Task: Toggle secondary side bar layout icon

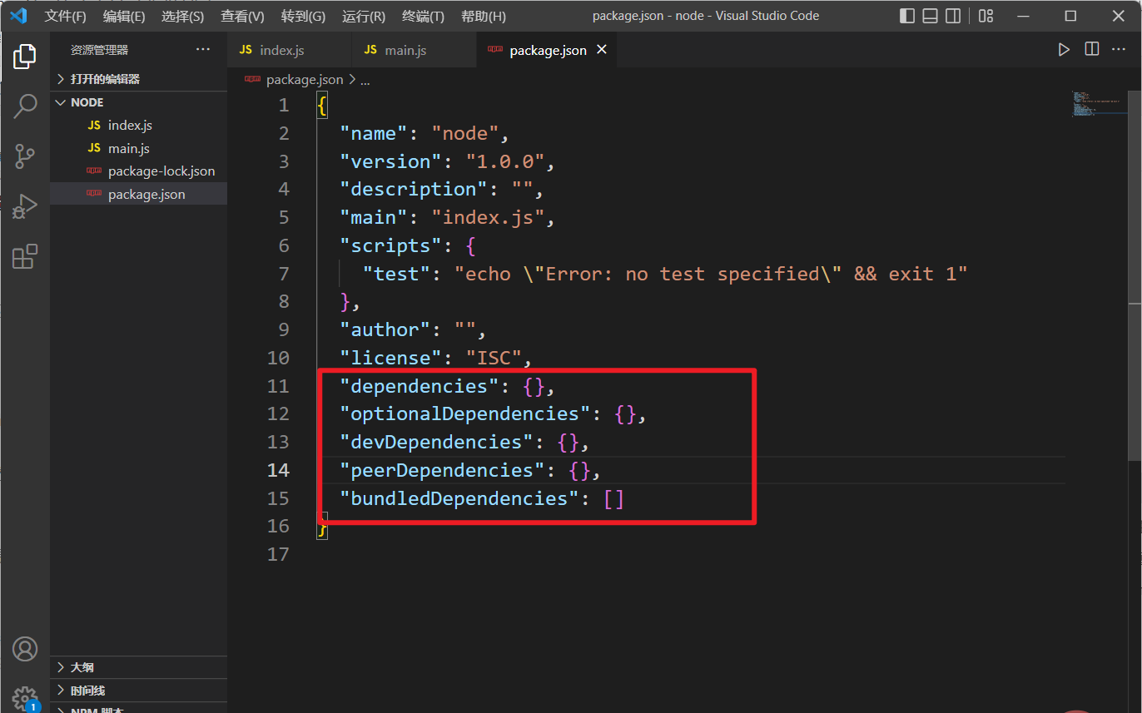Action: 954,16
